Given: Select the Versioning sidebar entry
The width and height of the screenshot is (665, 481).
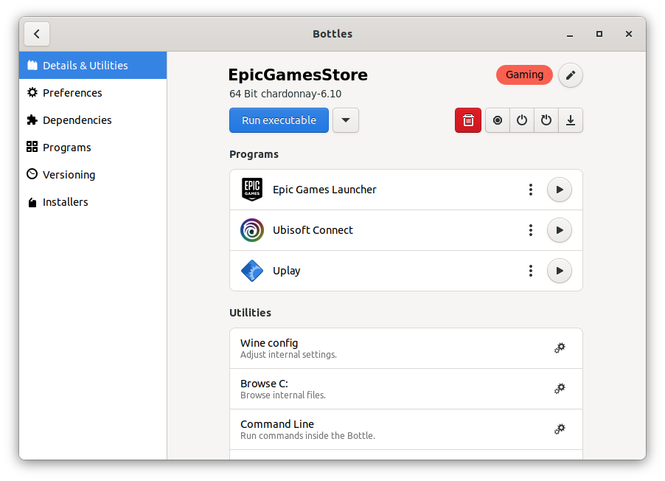Looking at the screenshot, I should click(67, 175).
